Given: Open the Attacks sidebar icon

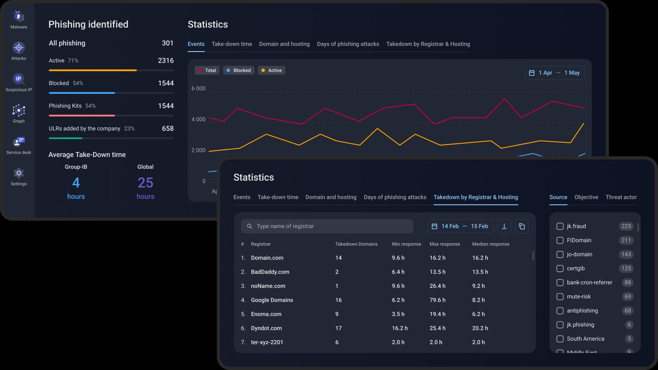Looking at the screenshot, I should (x=18, y=48).
